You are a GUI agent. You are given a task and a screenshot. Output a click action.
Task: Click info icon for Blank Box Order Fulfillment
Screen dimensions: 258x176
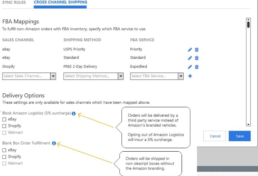(54, 143)
